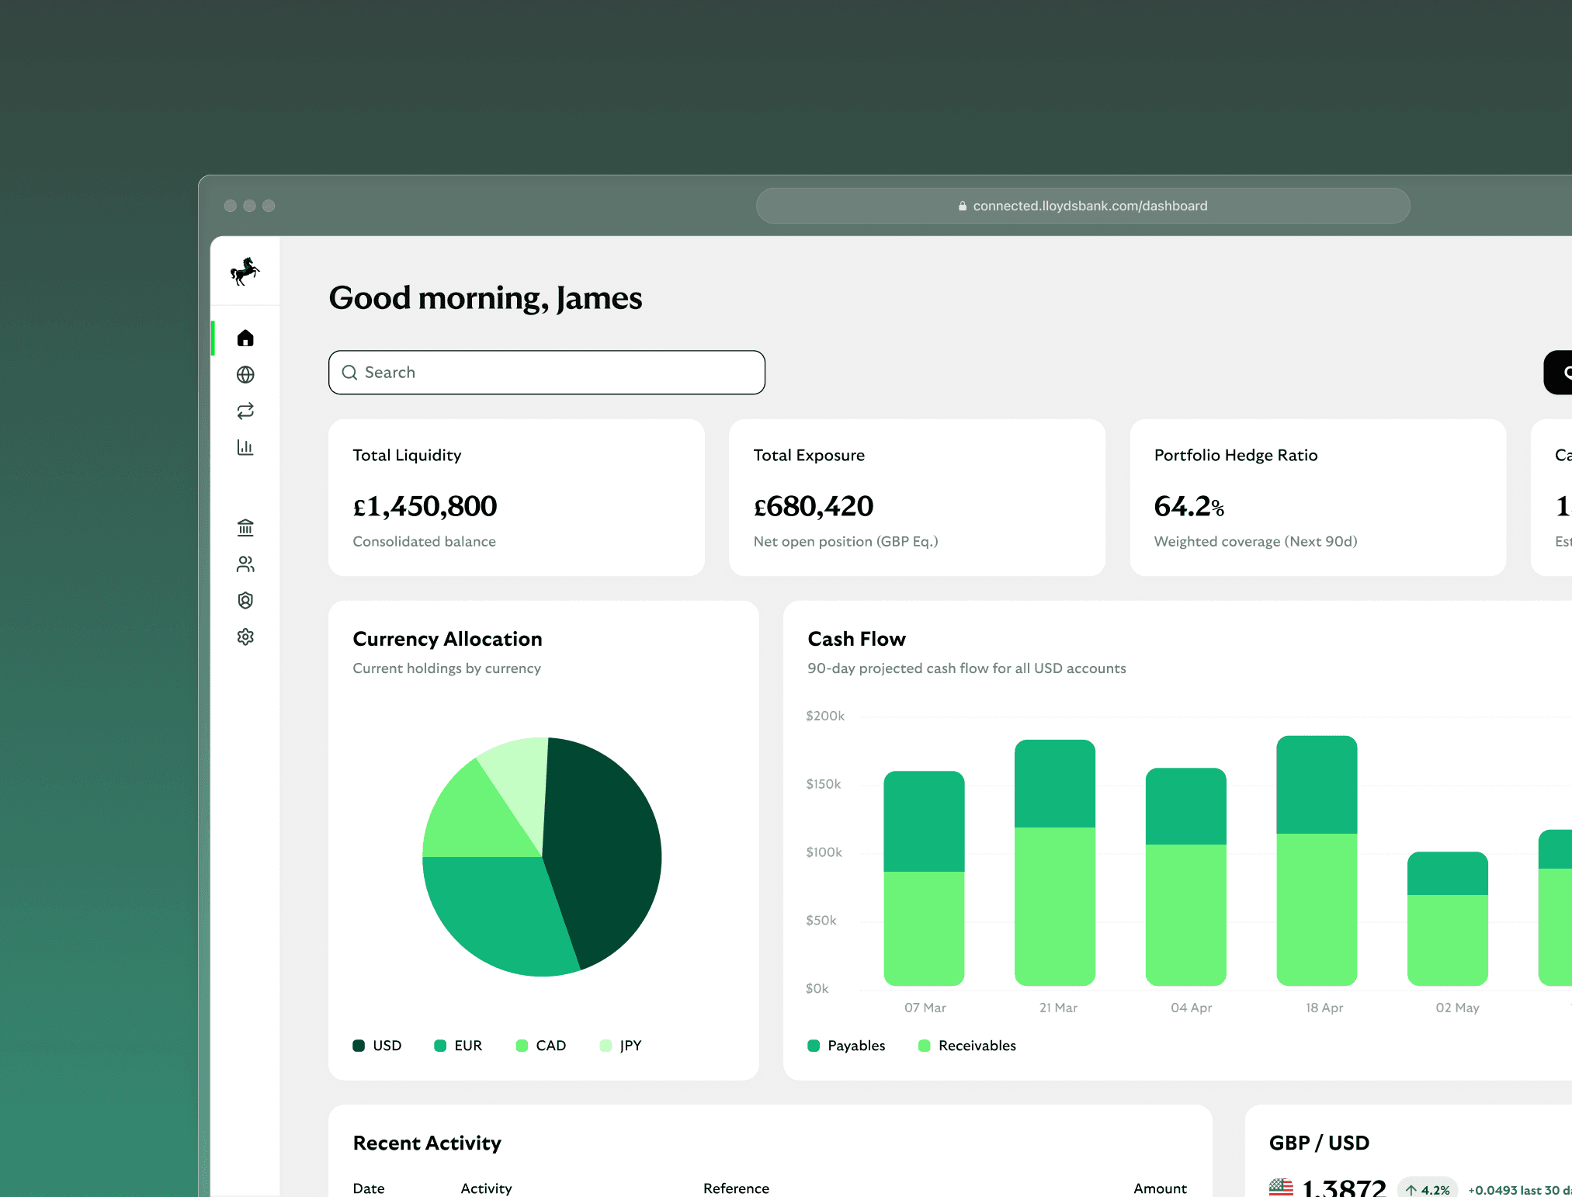Image resolution: width=1572 pixels, height=1197 pixels.
Task: Click the black button at right edge
Action: click(1559, 373)
